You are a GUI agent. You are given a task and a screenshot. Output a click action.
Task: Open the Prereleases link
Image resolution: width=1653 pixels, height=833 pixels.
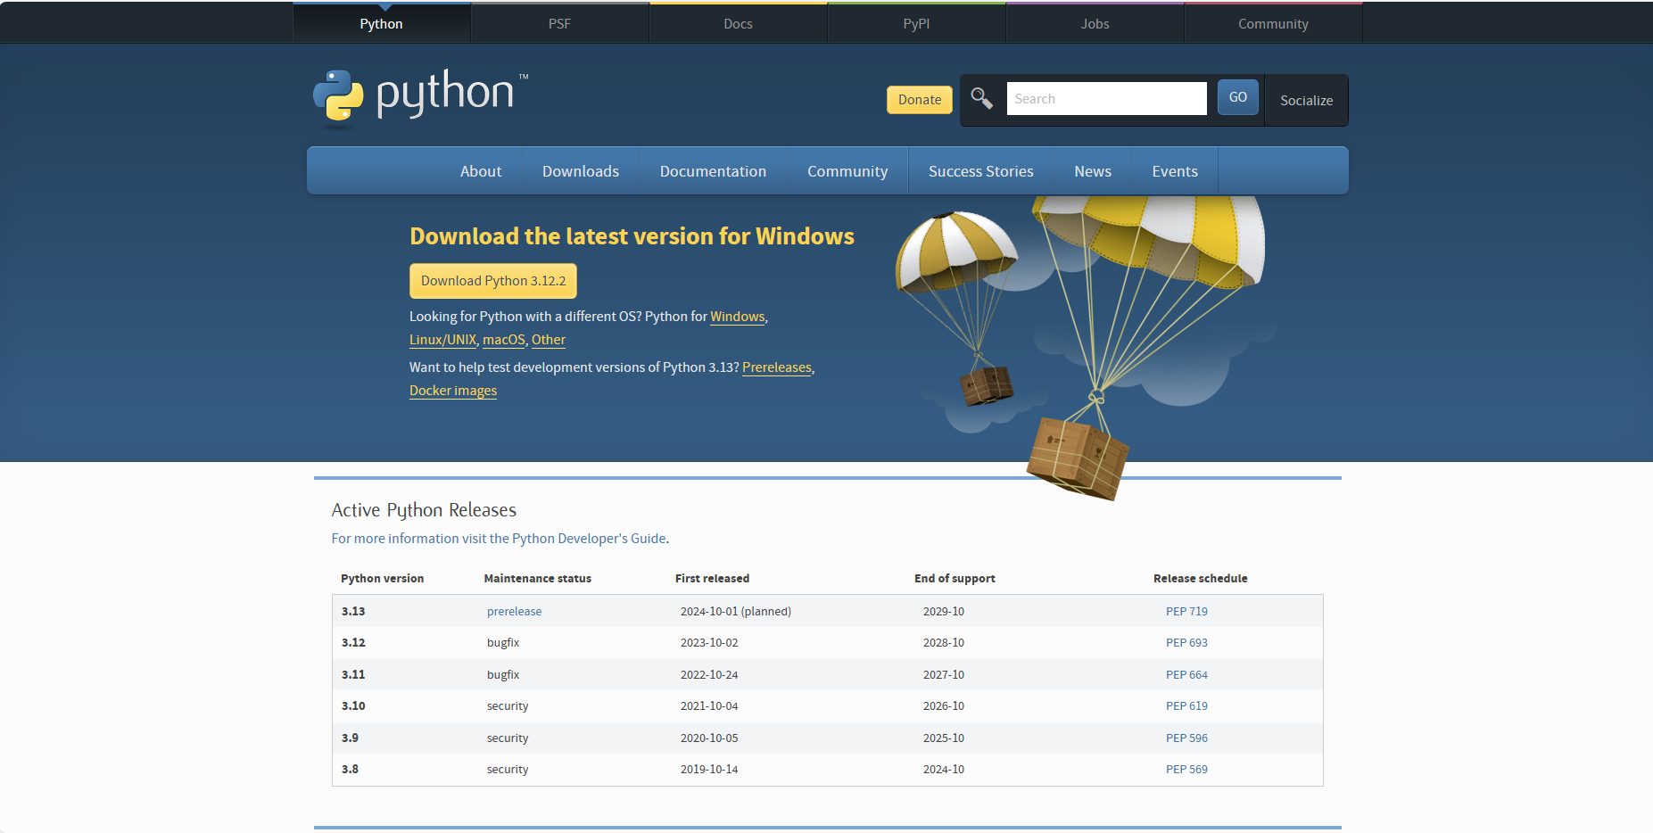coord(776,367)
